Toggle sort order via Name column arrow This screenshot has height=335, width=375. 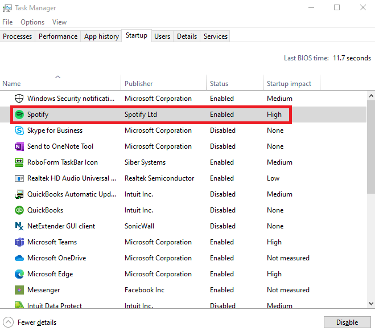57,77
